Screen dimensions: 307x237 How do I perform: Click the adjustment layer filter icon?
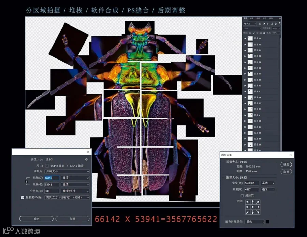tap(264, 24)
